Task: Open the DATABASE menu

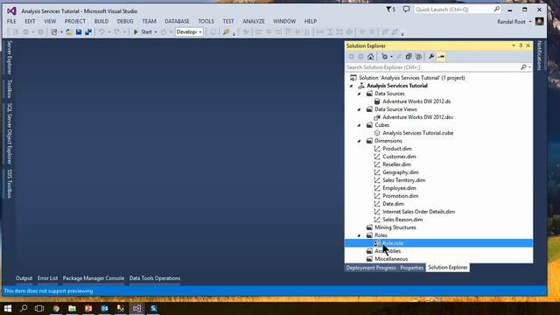Action: [x=177, y=21]
